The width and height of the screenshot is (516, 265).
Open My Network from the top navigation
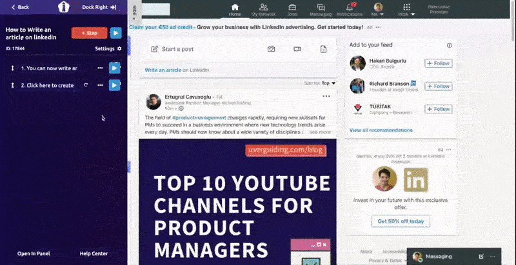[263, 8]
